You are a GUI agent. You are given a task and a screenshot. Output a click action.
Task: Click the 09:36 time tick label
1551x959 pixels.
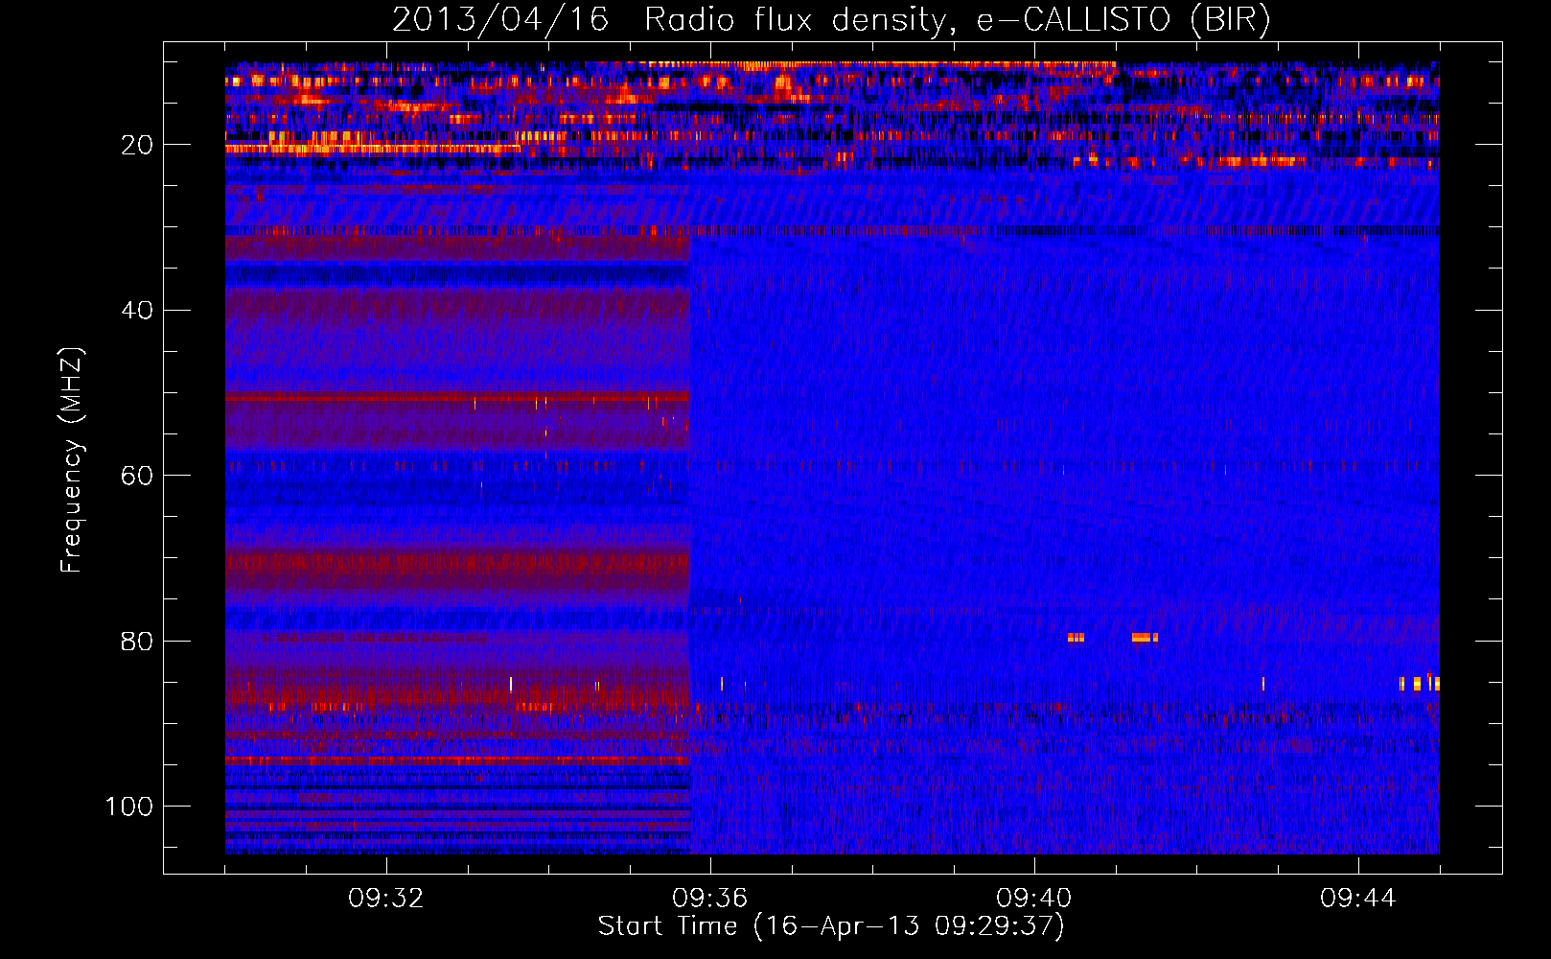point(710,899)
